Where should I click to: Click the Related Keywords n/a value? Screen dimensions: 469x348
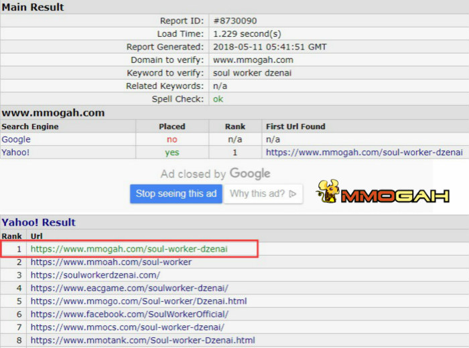pyautogui.click(x=220, y=86)
